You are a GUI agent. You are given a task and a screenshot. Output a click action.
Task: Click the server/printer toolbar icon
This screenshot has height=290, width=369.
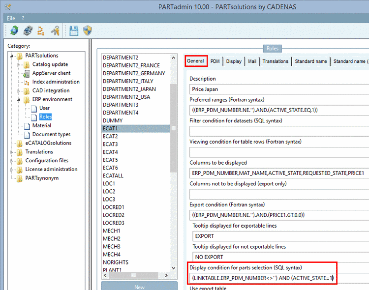pyautogui.click(x=28, y=30)
